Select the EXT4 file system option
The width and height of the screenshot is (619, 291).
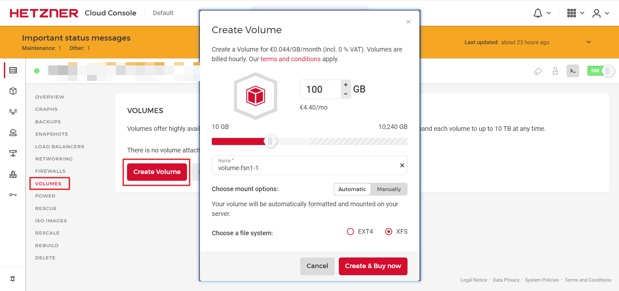[x=350, y=231]
